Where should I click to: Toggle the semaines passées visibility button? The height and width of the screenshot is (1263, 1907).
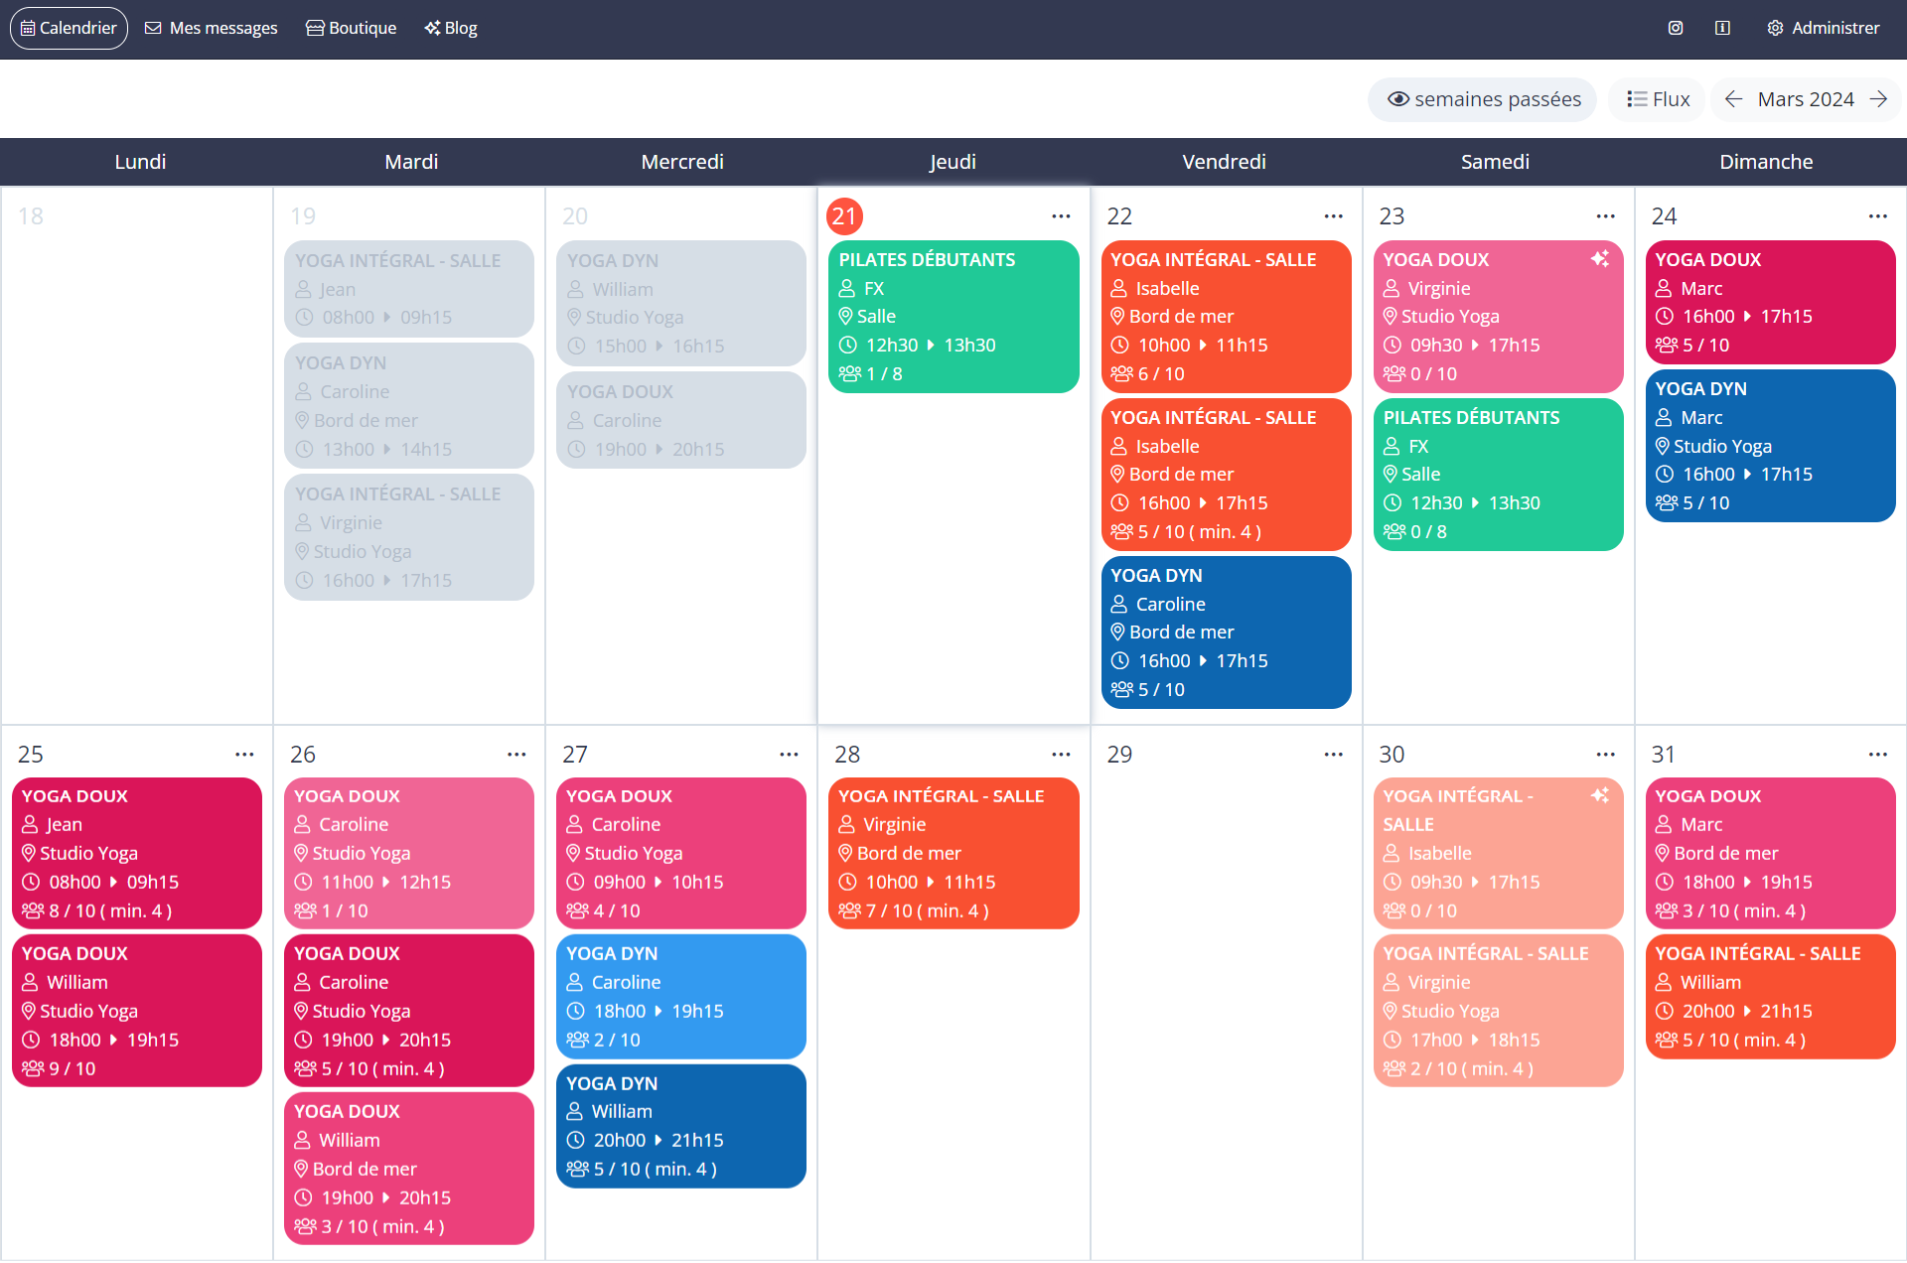pyautogui.click(x=1483, y=98)
